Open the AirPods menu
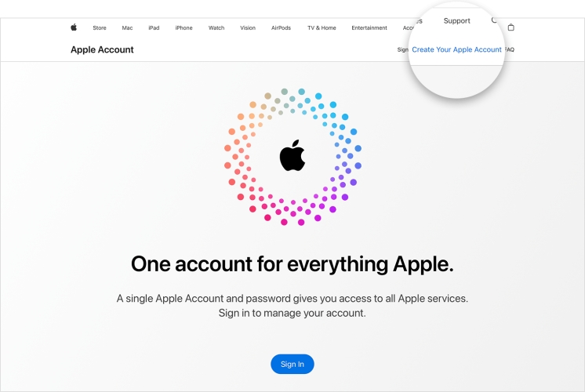585x392 pixels. point(281,28)
